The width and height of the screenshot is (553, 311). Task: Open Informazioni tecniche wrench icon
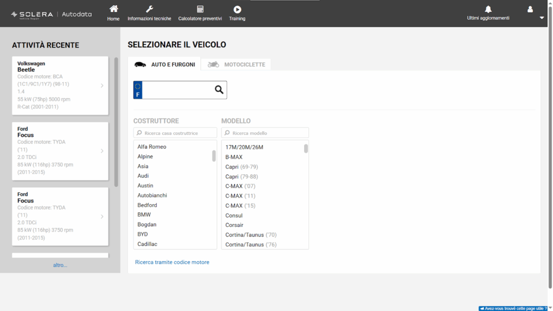click(x=149, y=9)
